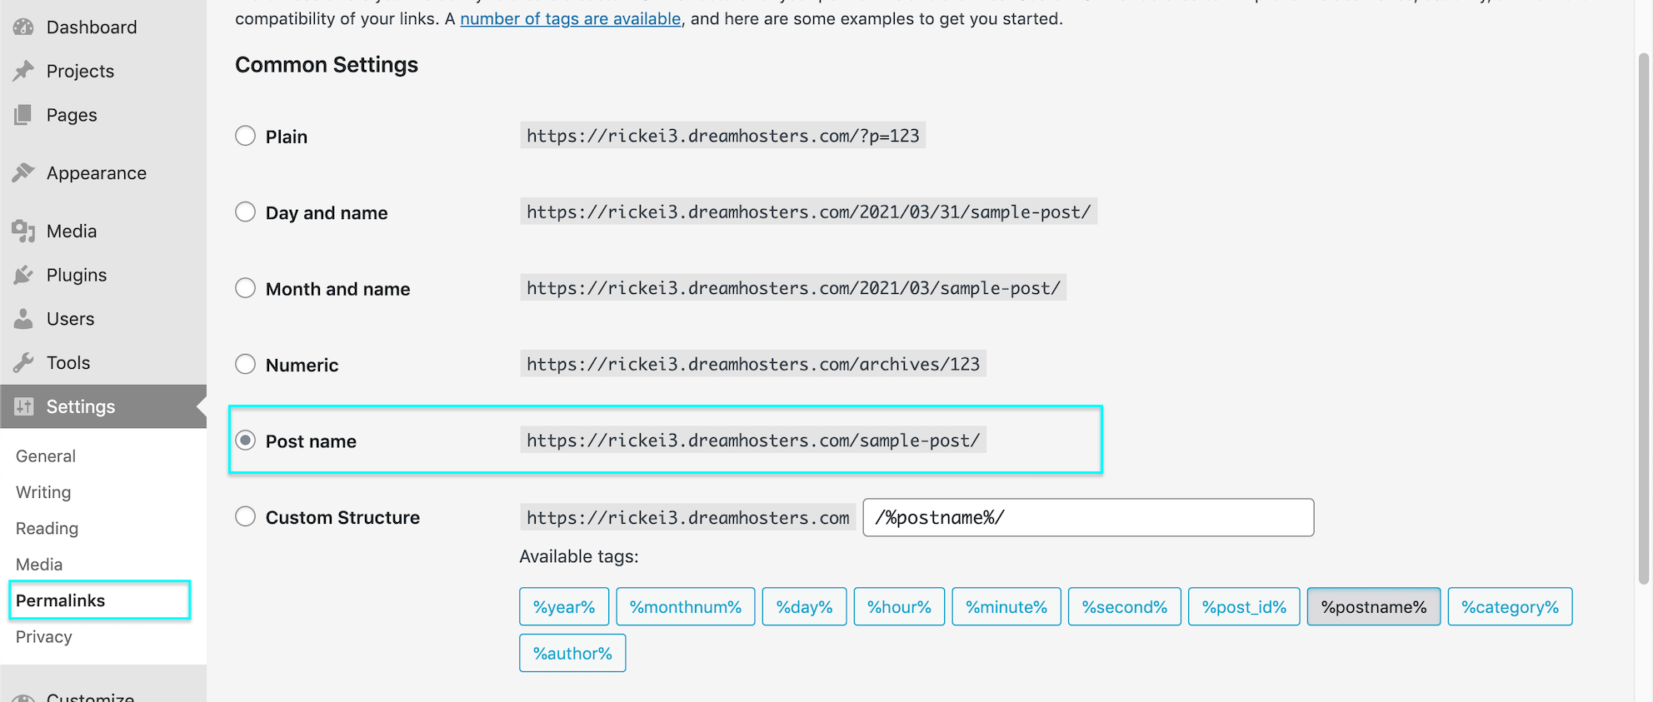This screenshot has width=1653, height=702.
Task: Select the Plain permalink radio button
Action: coord(245,136)
